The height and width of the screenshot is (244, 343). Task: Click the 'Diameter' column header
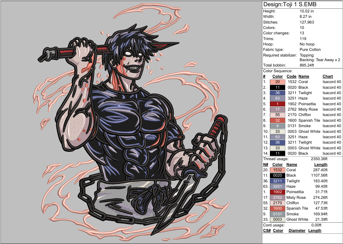[297, 230]
